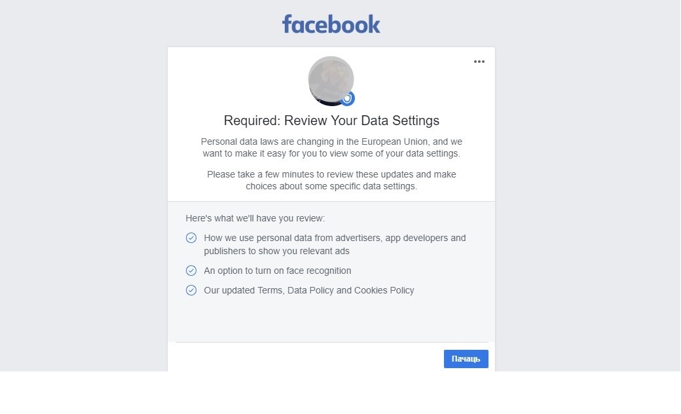Click 'publishers to show you relevant ads' text

(x=276, y=251)
